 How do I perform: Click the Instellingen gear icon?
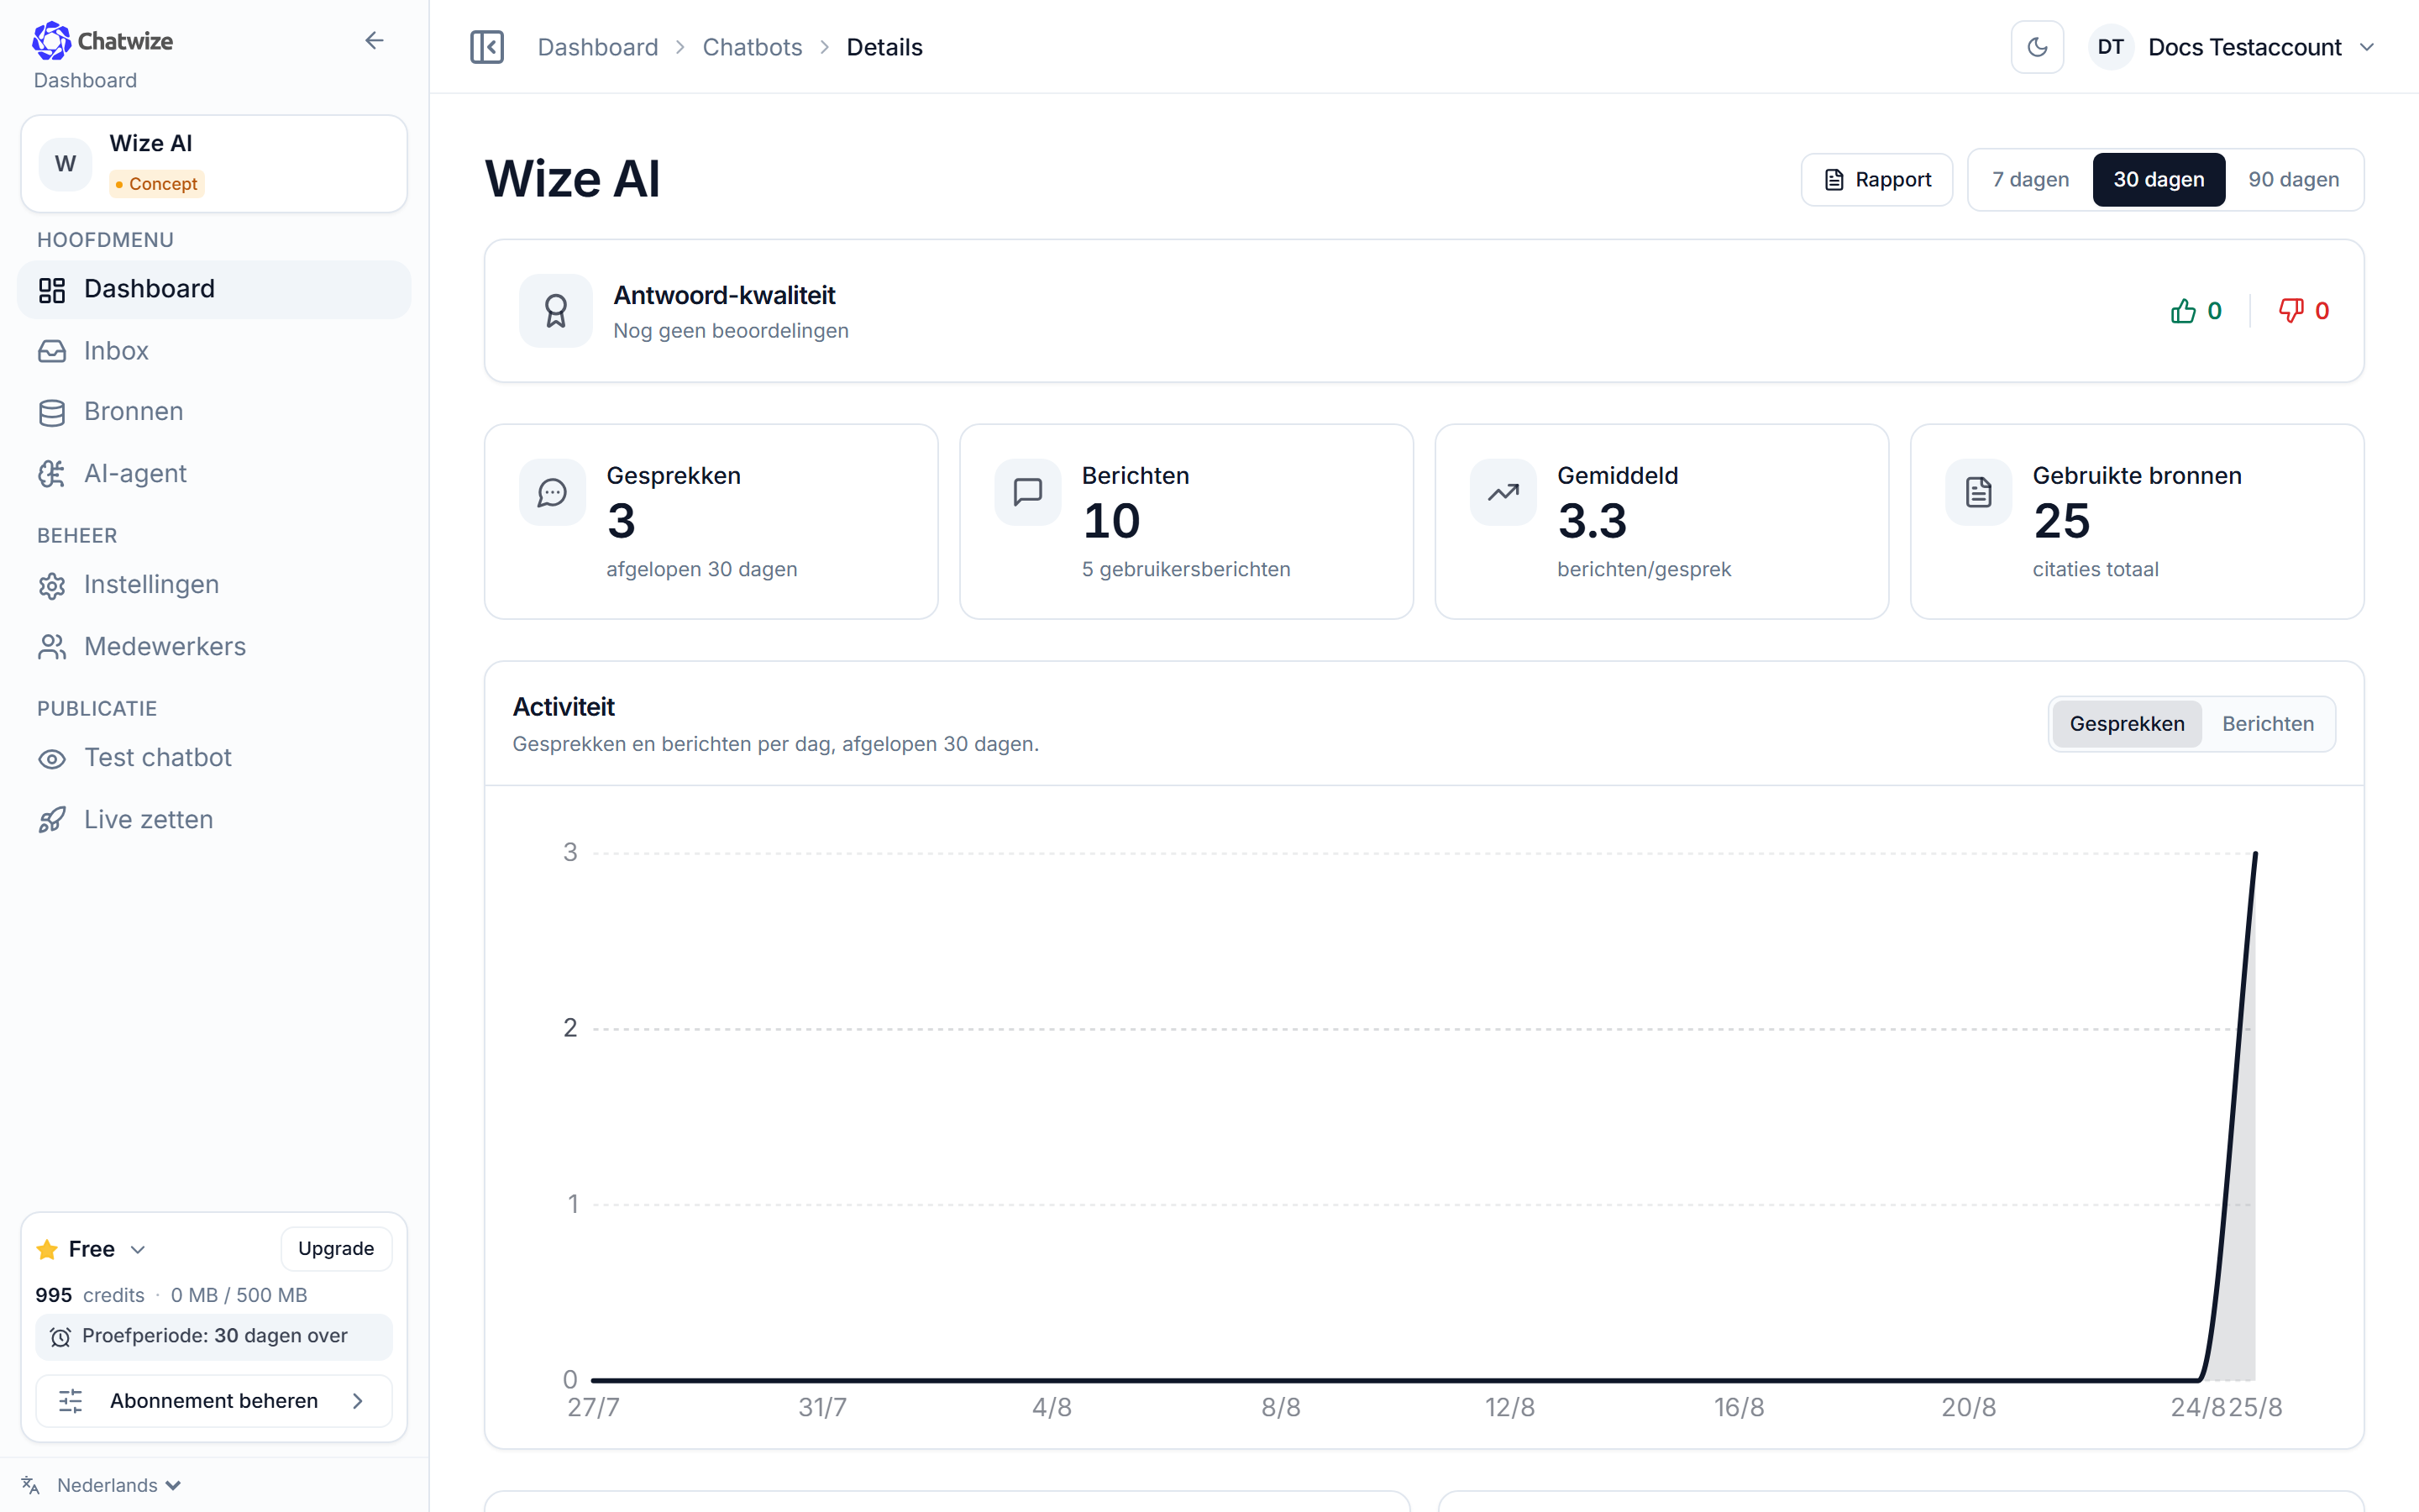tap(52, 586)
